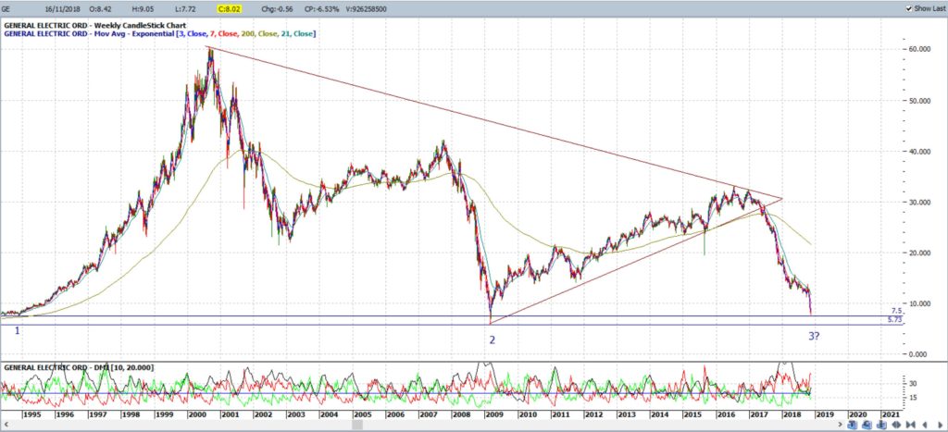948x432 pixels.
Task: Click the scroll-right arrow in the bottom toolbar
Action: click(941, 425)
